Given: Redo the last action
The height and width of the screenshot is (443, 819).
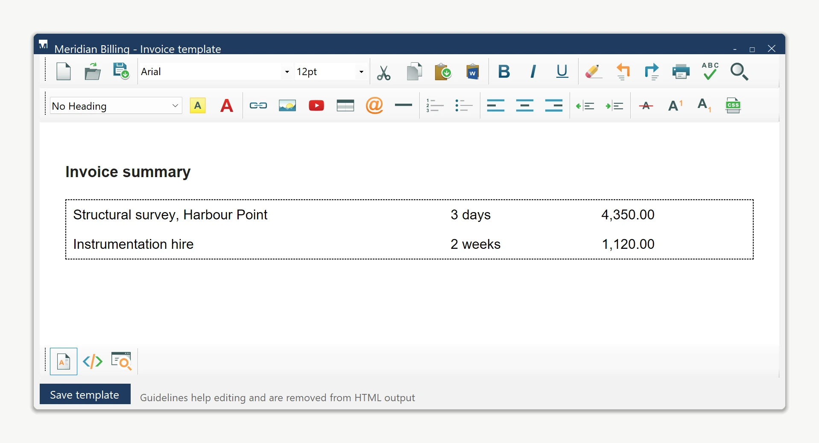Looking at the screenshot, I should pyautogui.click(x=652, y=72).
